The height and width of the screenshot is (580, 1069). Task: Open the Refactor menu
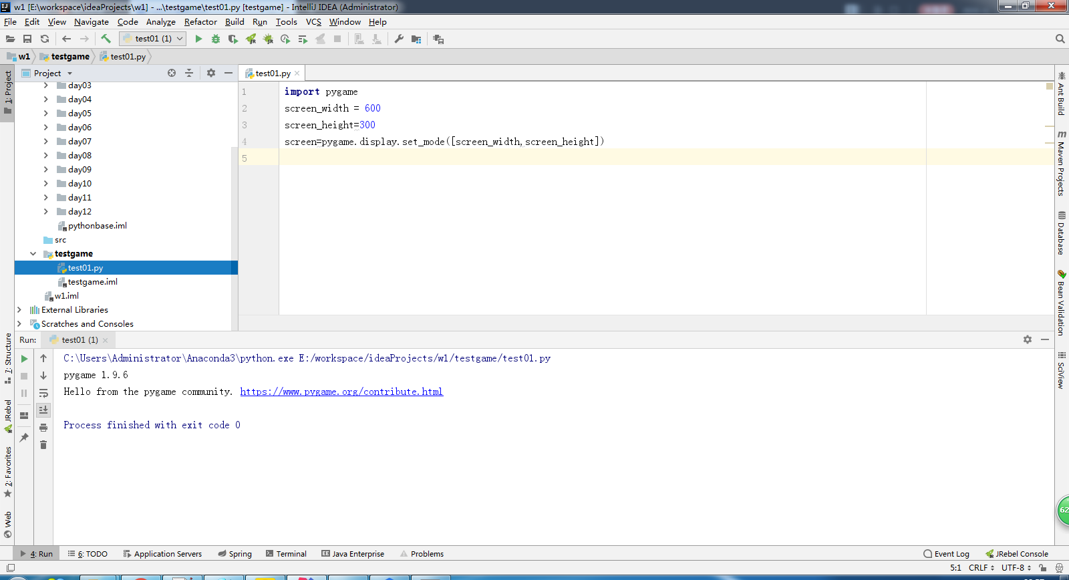click(200, 22)
